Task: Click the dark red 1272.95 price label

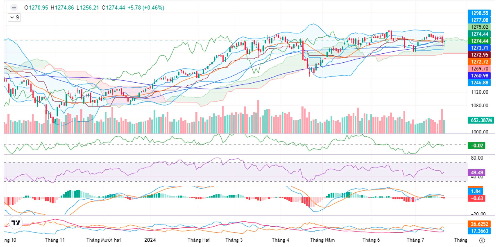Action: (x=479, y=55)
